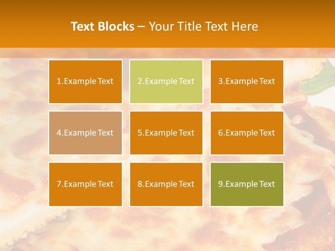The image size is (335, 251).
Task: Click the dash separator in the title
Action: tap(141, 26)
